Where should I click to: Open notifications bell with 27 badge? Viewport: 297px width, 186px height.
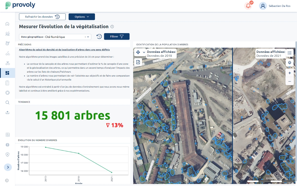pyautogui.click(x=248, y=6)
